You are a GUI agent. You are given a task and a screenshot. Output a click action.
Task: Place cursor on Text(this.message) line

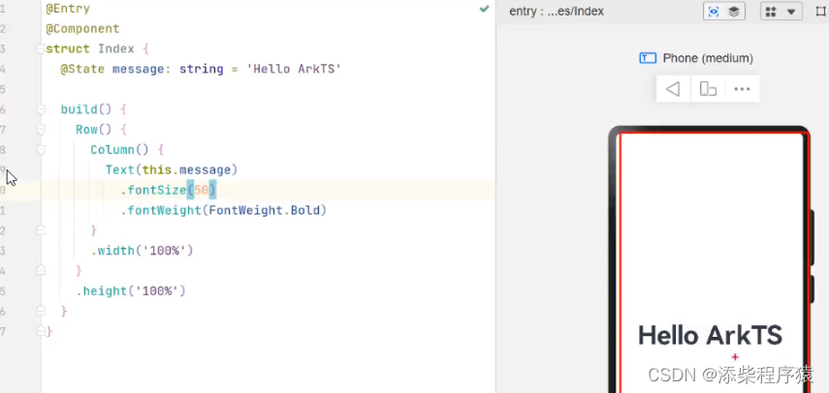(172, 169)
